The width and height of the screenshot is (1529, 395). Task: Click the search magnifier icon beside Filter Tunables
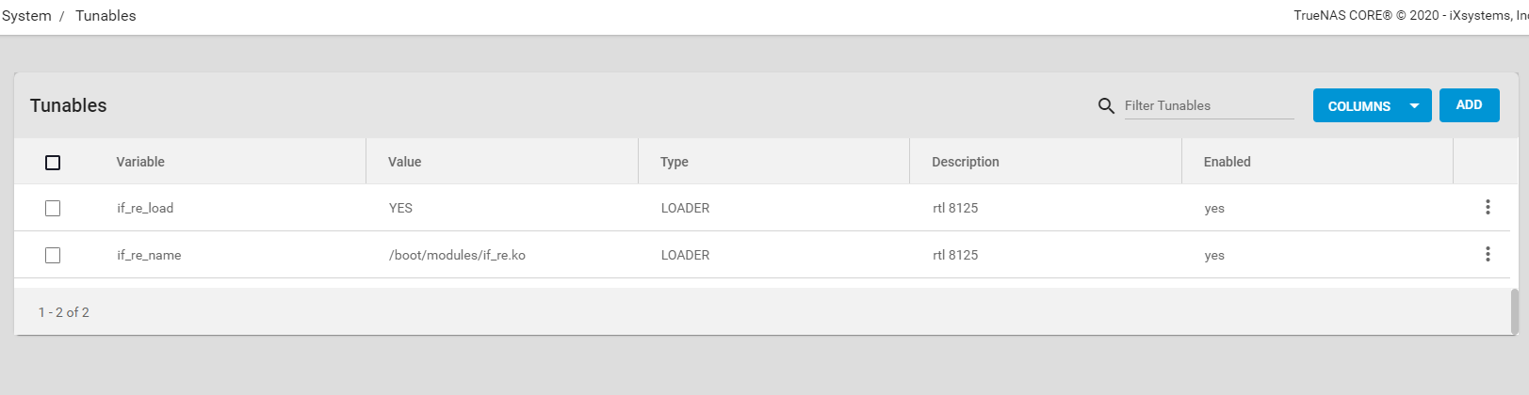tap(1106, 105)
